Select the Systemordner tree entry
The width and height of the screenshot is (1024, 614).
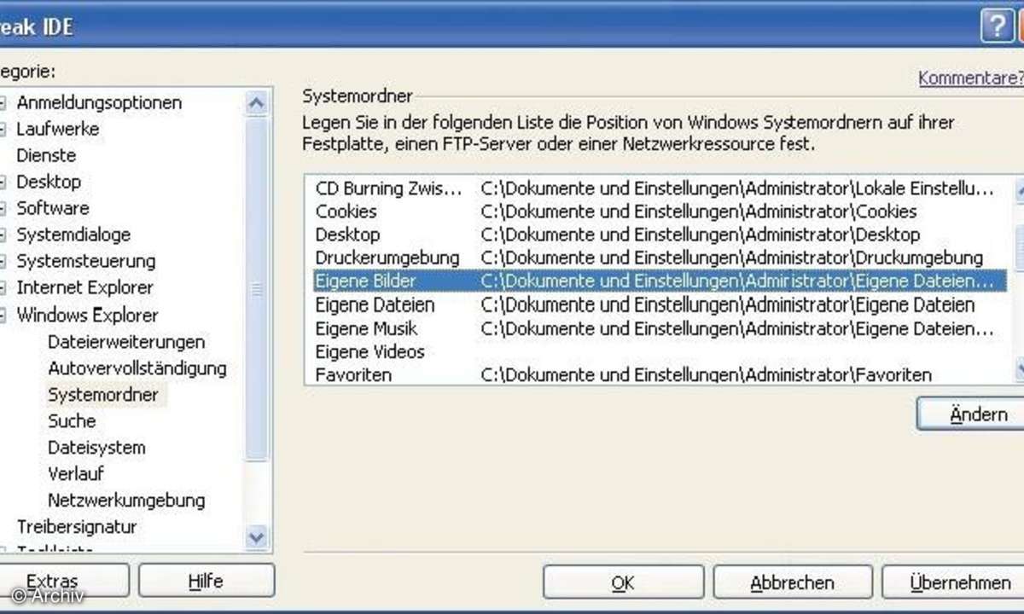click(x=103, y=395)
